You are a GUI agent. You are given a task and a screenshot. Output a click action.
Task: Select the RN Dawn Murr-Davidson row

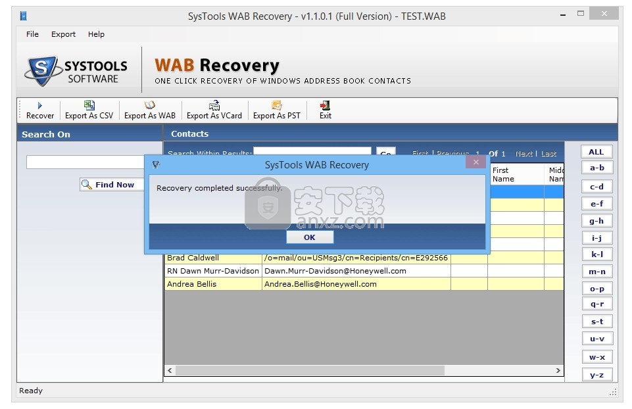pyautogui.click(x=364, y=271)
